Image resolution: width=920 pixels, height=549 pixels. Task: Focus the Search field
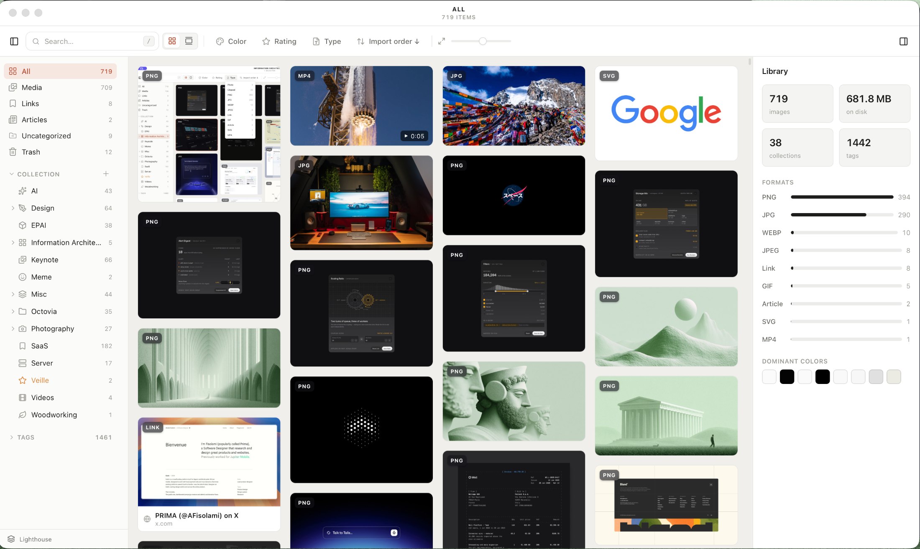92,41
